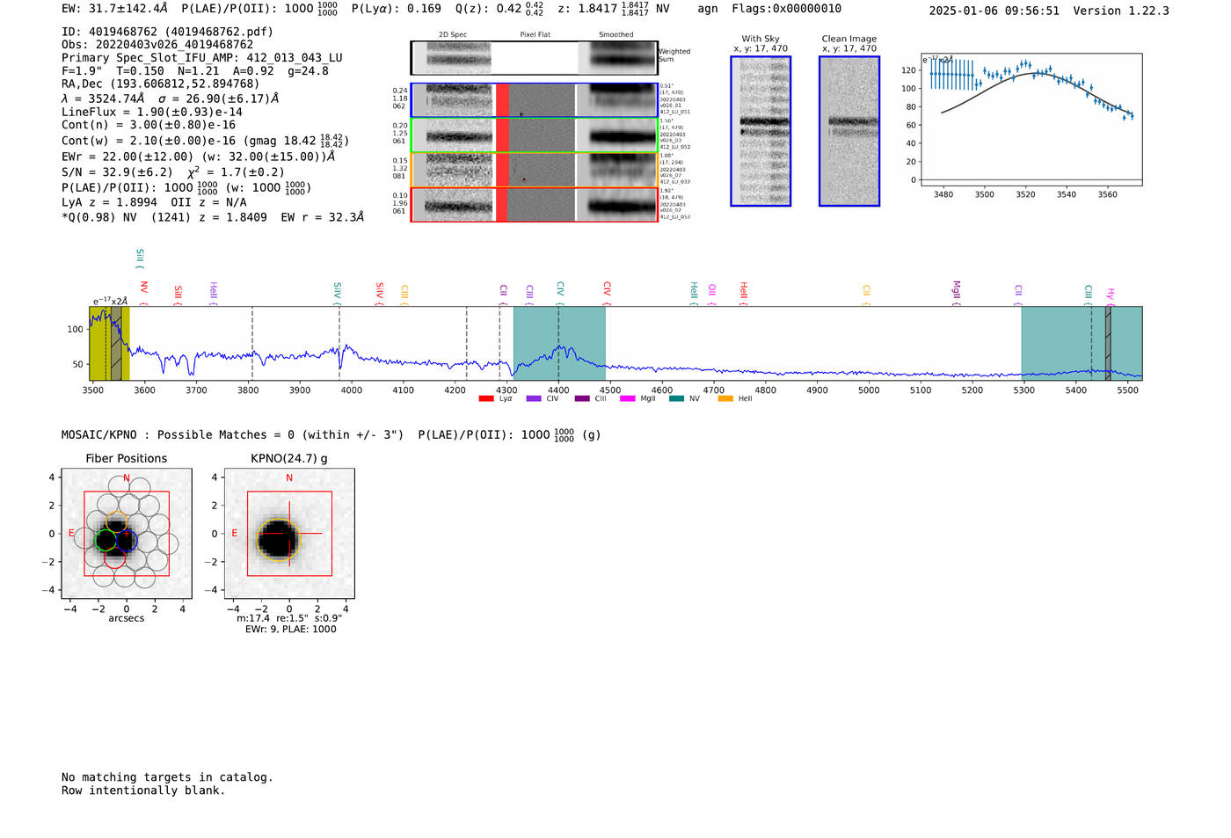Select the Cont(w) gmag 18.42 line

(x=206, y=141)
